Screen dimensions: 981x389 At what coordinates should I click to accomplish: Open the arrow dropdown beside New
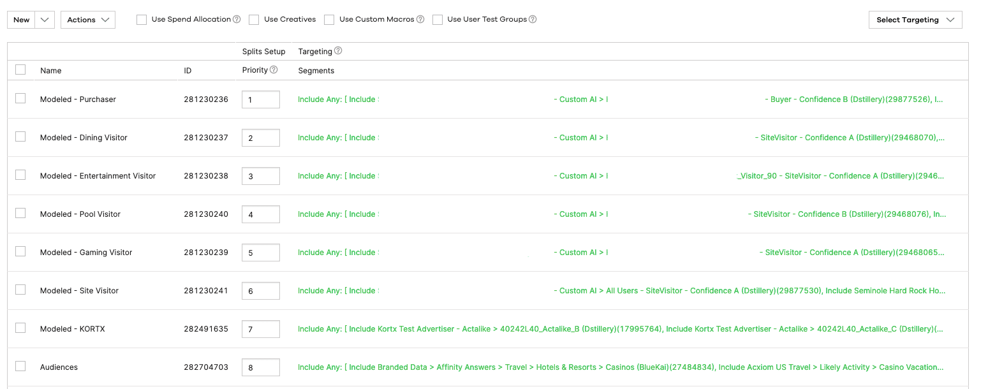(44, 20)
